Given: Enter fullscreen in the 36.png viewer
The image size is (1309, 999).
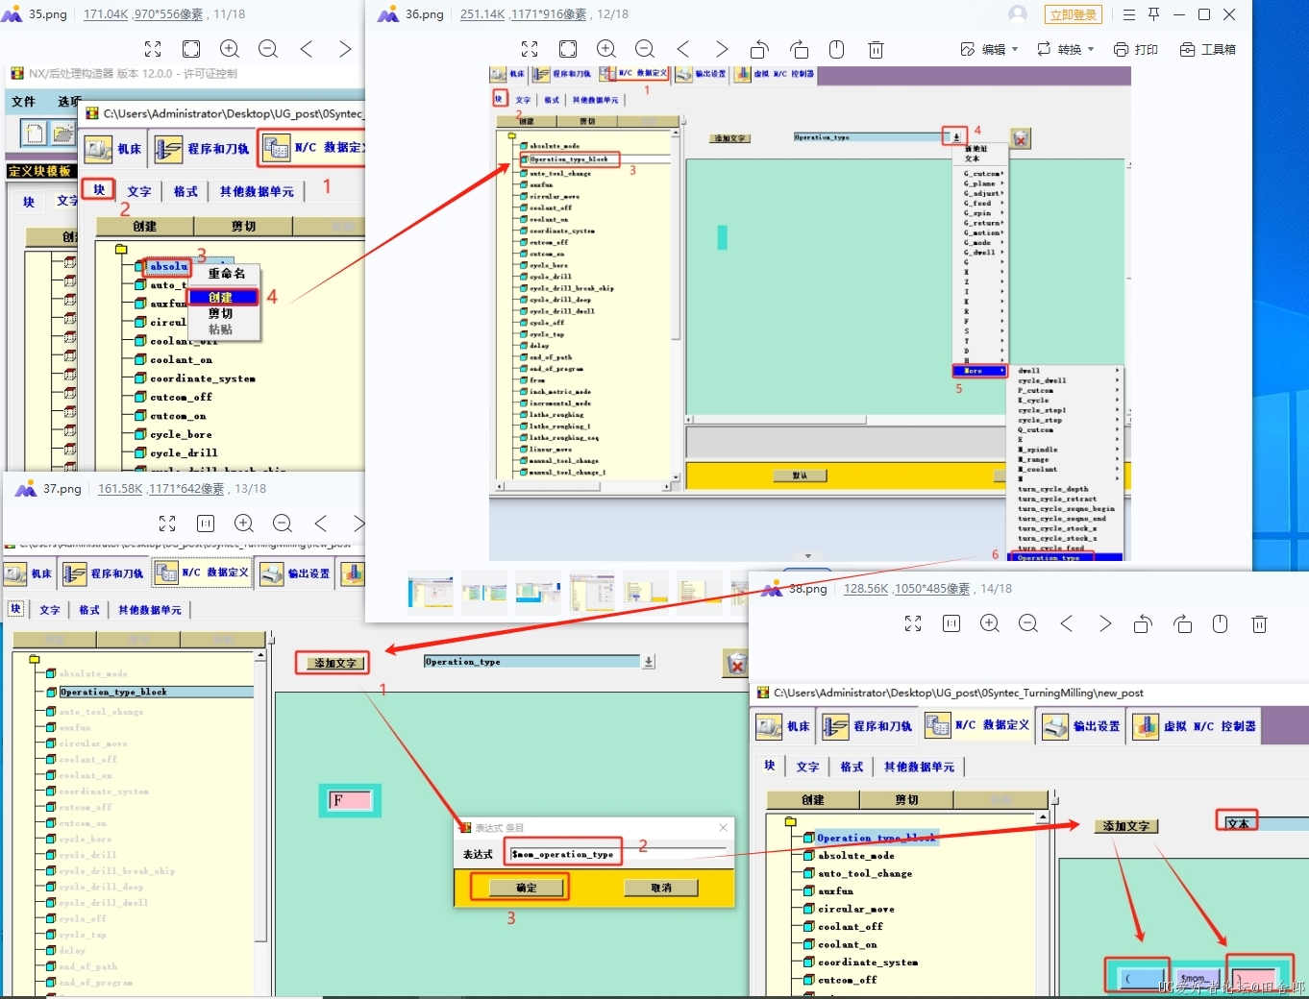Looking at the screenshot, I should 530,49.
